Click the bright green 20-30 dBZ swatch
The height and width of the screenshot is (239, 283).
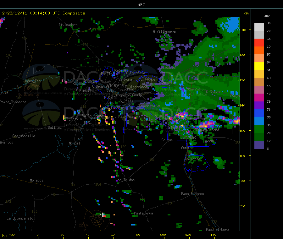pyautogui.click(x=259, y=129)
